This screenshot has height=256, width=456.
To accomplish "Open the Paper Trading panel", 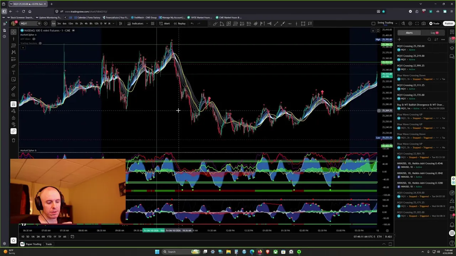I will click(31, 244).
